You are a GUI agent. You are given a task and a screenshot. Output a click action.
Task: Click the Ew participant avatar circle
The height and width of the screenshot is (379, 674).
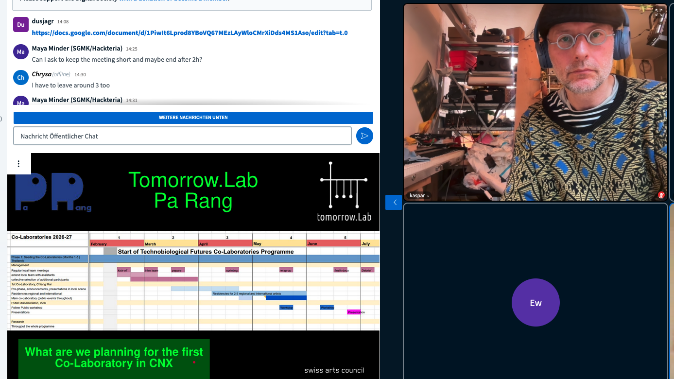536,303
